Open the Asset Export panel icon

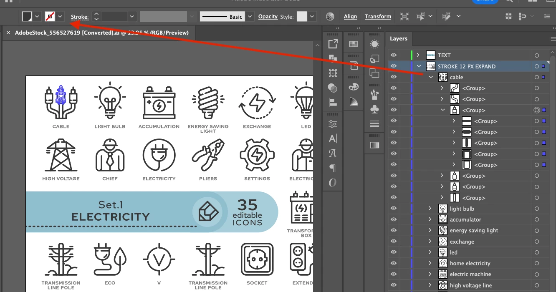333,44
